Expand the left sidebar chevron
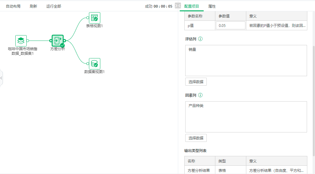 point(1,78)
